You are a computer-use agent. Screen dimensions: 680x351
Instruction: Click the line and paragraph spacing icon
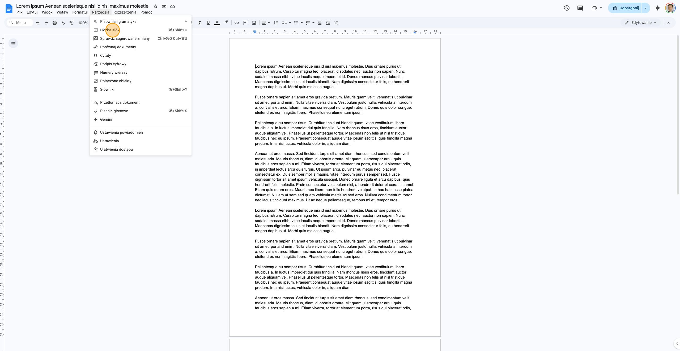point(276,23)
